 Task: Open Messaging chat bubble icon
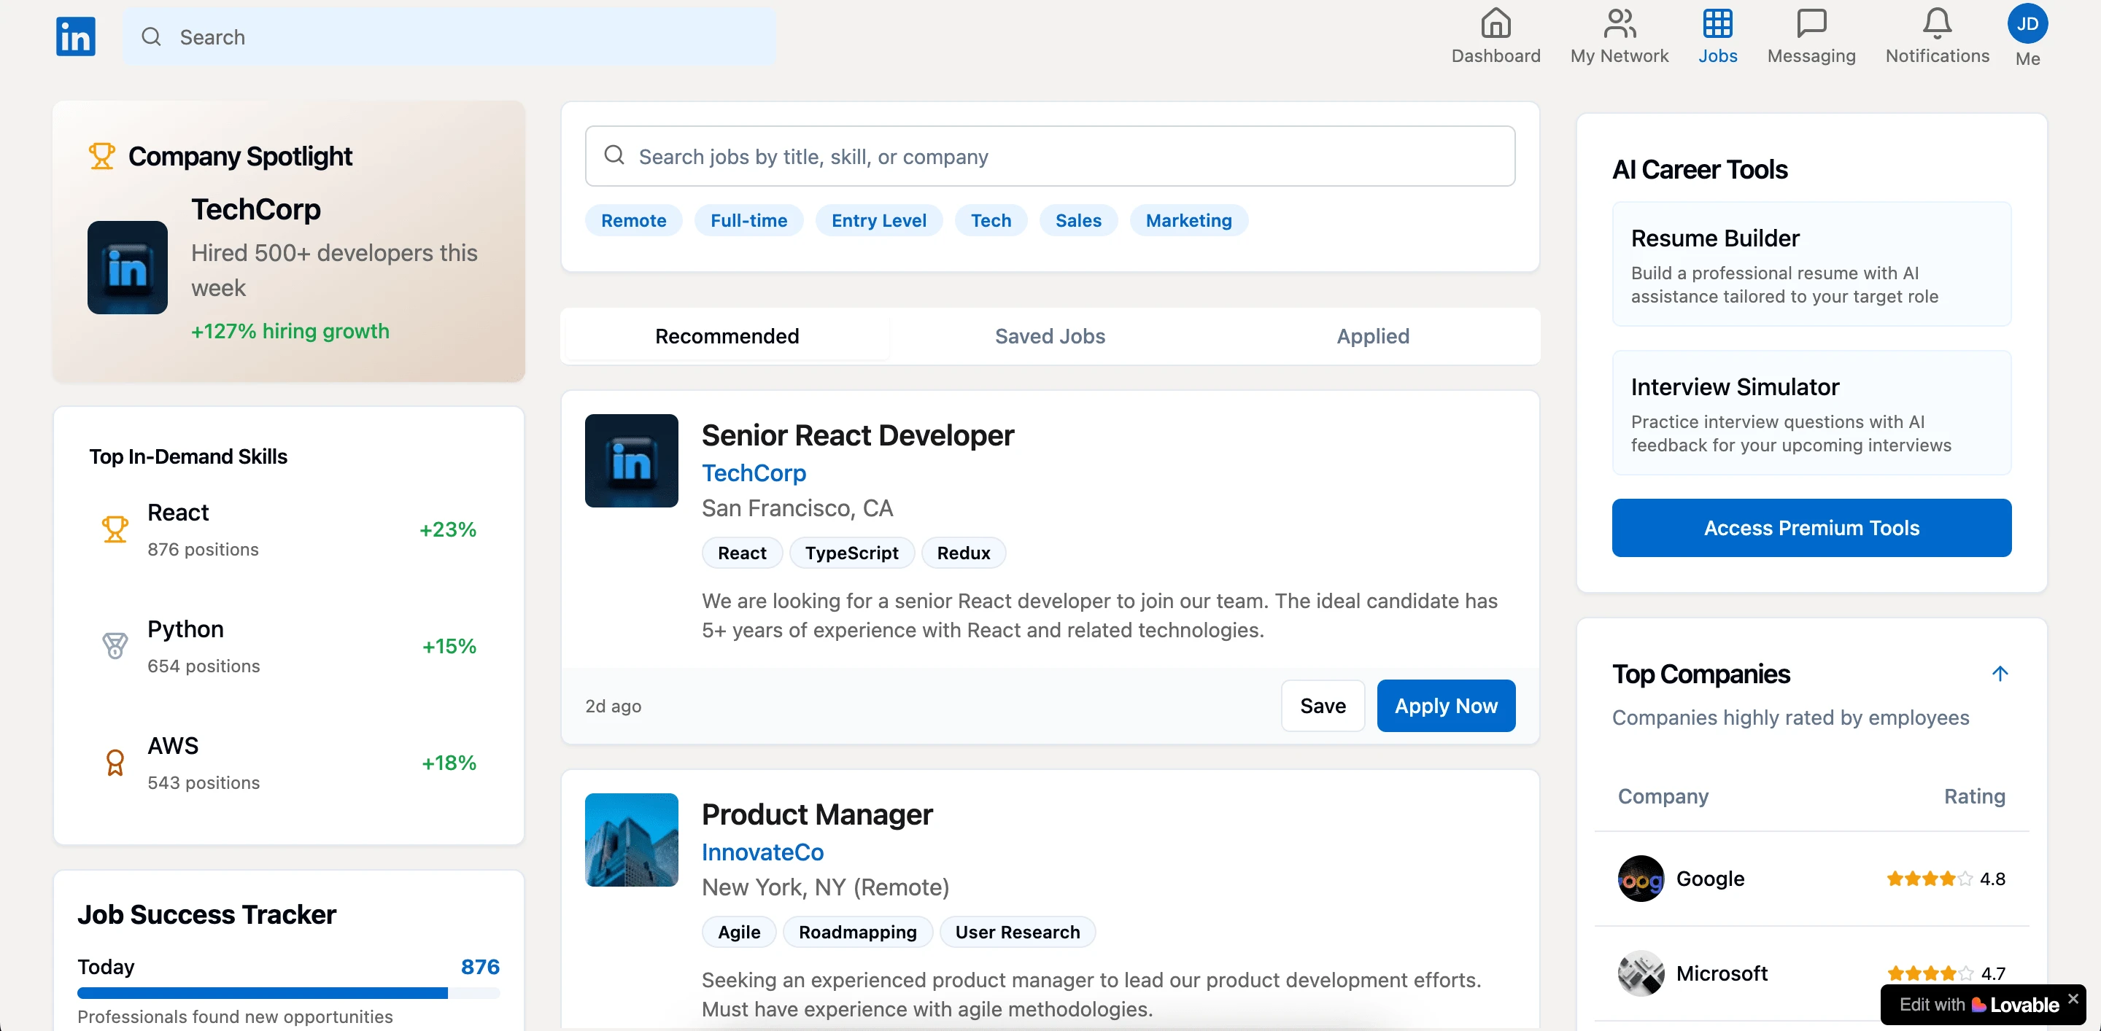[1811, 23]
